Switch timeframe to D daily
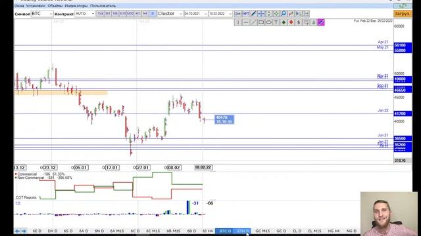Image resolution: width=421 pixels, height=236 pixels. (153, 14)
